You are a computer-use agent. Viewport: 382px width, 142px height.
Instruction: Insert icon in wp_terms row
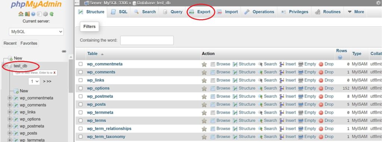(282, 120)
